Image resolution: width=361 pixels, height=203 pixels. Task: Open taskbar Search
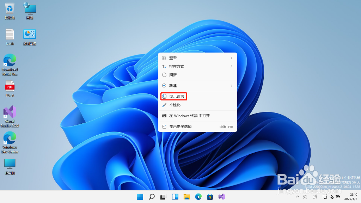[x=152, y=197]
